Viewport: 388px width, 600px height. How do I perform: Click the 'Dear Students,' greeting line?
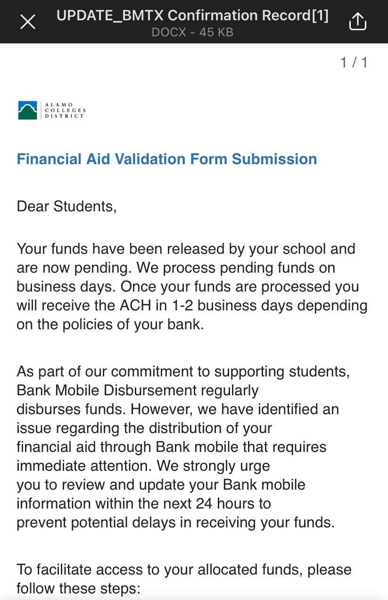tap(66, 206)
